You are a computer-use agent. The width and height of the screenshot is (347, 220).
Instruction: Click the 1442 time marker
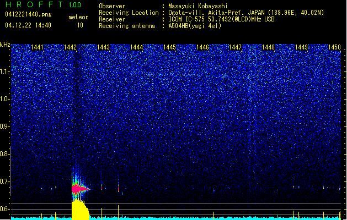click(x=70, y=47)
